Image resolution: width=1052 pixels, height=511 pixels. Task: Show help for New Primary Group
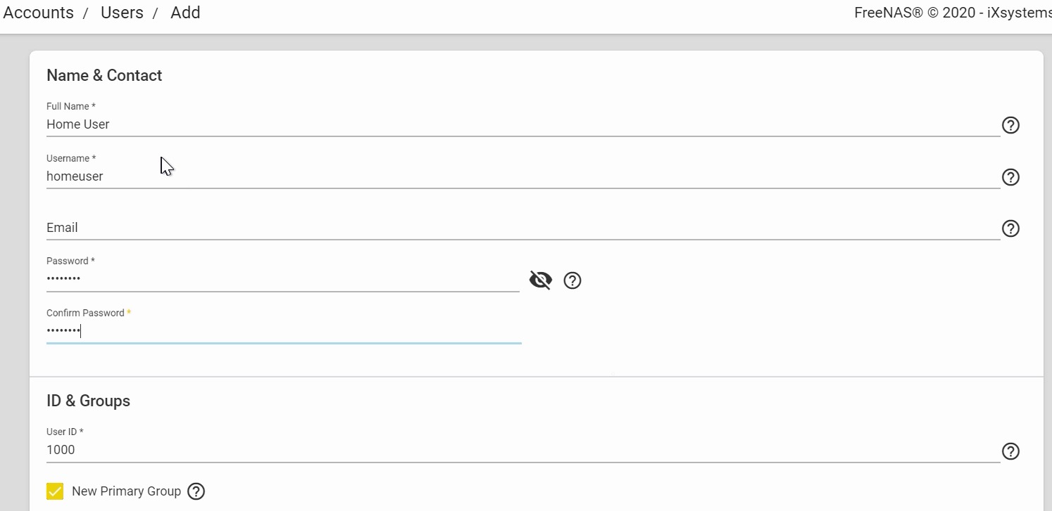(x=196, y=491)
